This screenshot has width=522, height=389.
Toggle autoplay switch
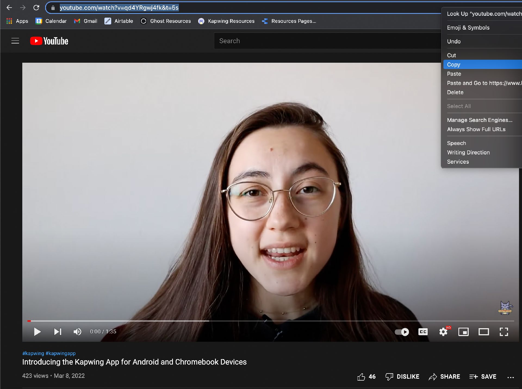(x=402, y=332)
